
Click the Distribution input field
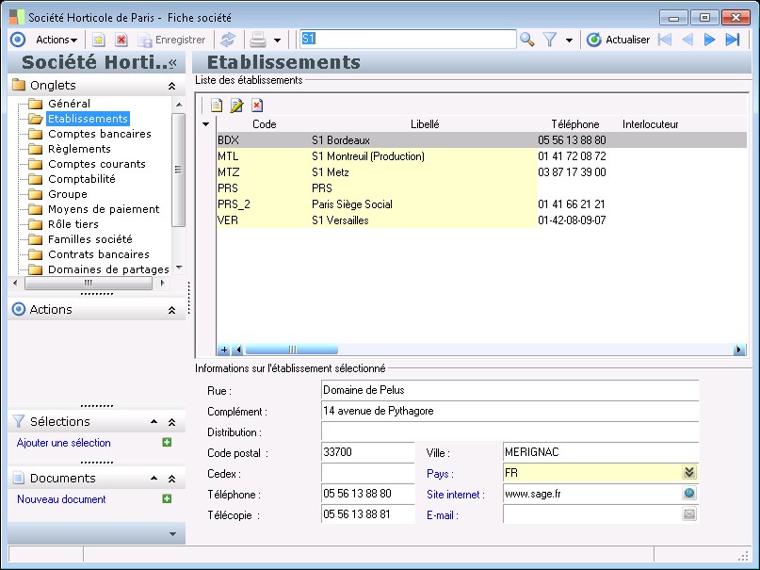(509, 432)
